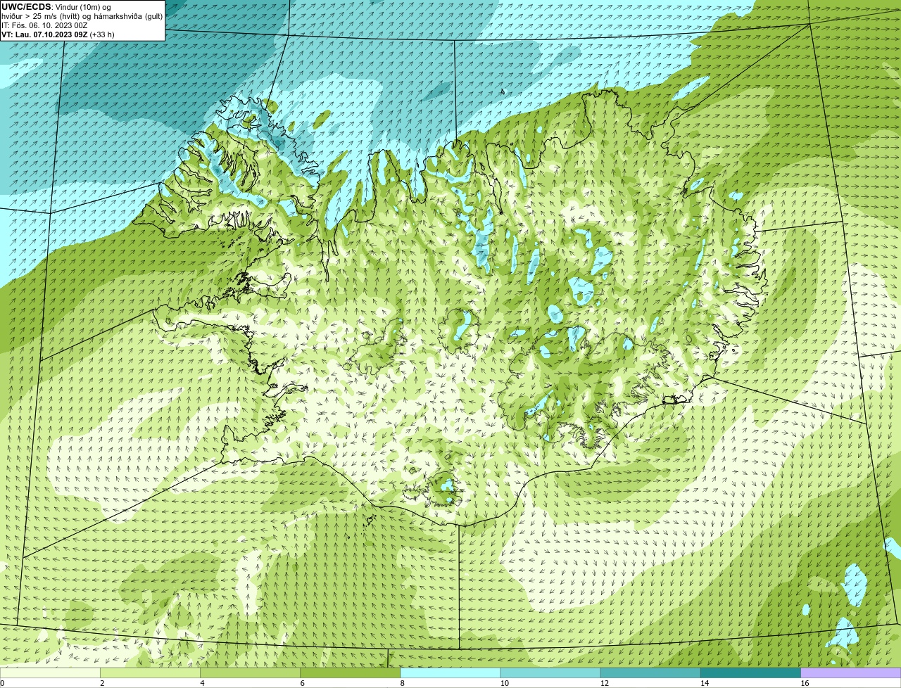Click the legend scale label '2'

(102, 683)
